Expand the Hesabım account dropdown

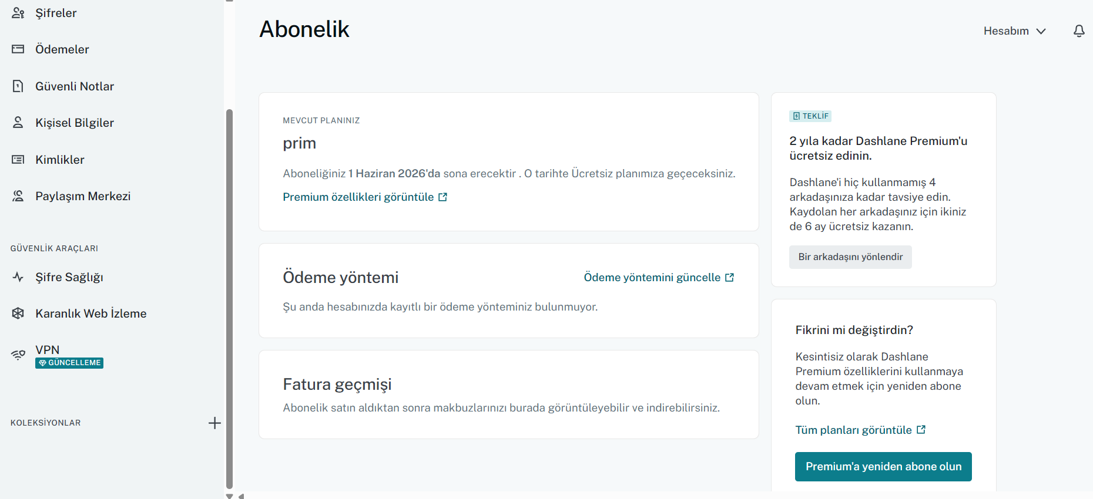click(1015, 31)
